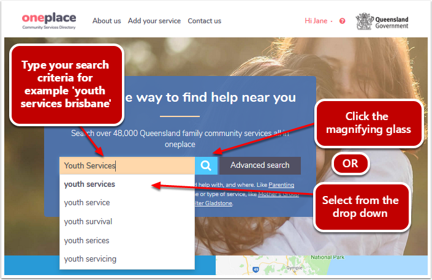Image resolution: width=432 pixels, height=280 pixels.
Task: Select 'youth services' suggestion from dropdown
Action: point(127,184)
